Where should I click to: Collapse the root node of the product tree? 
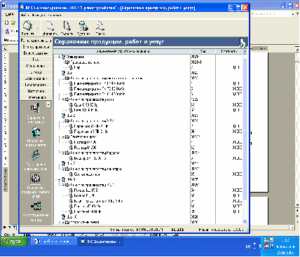(59, 57)
